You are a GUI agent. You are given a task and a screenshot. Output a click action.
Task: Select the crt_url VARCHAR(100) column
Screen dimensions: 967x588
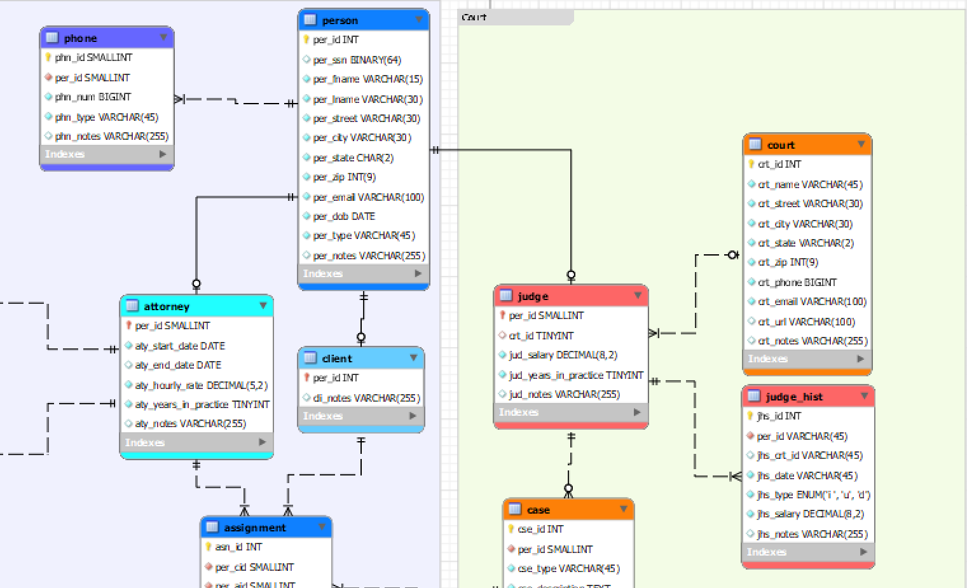point(807,322)
